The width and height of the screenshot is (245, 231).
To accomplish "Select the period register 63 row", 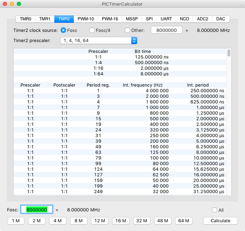I will (120, 152).
